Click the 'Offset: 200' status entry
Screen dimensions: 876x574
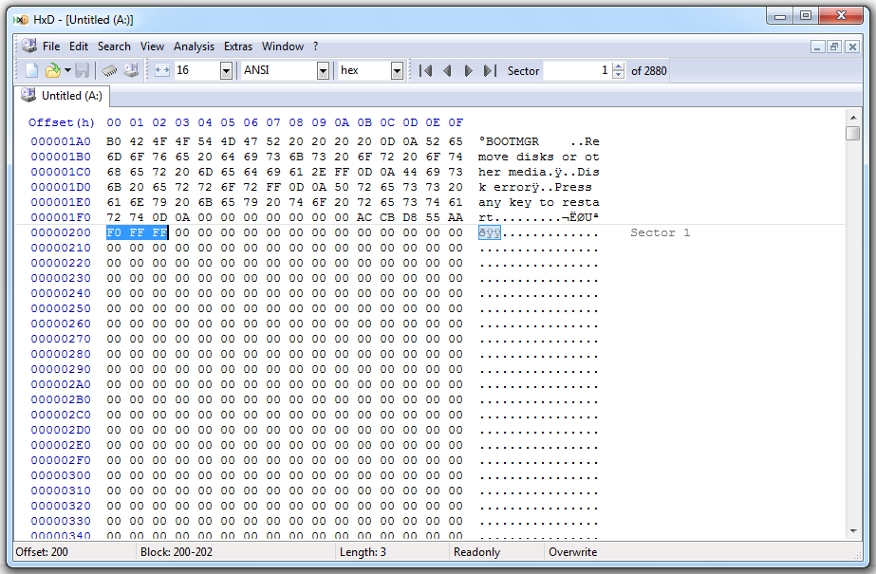coord(42,552)
